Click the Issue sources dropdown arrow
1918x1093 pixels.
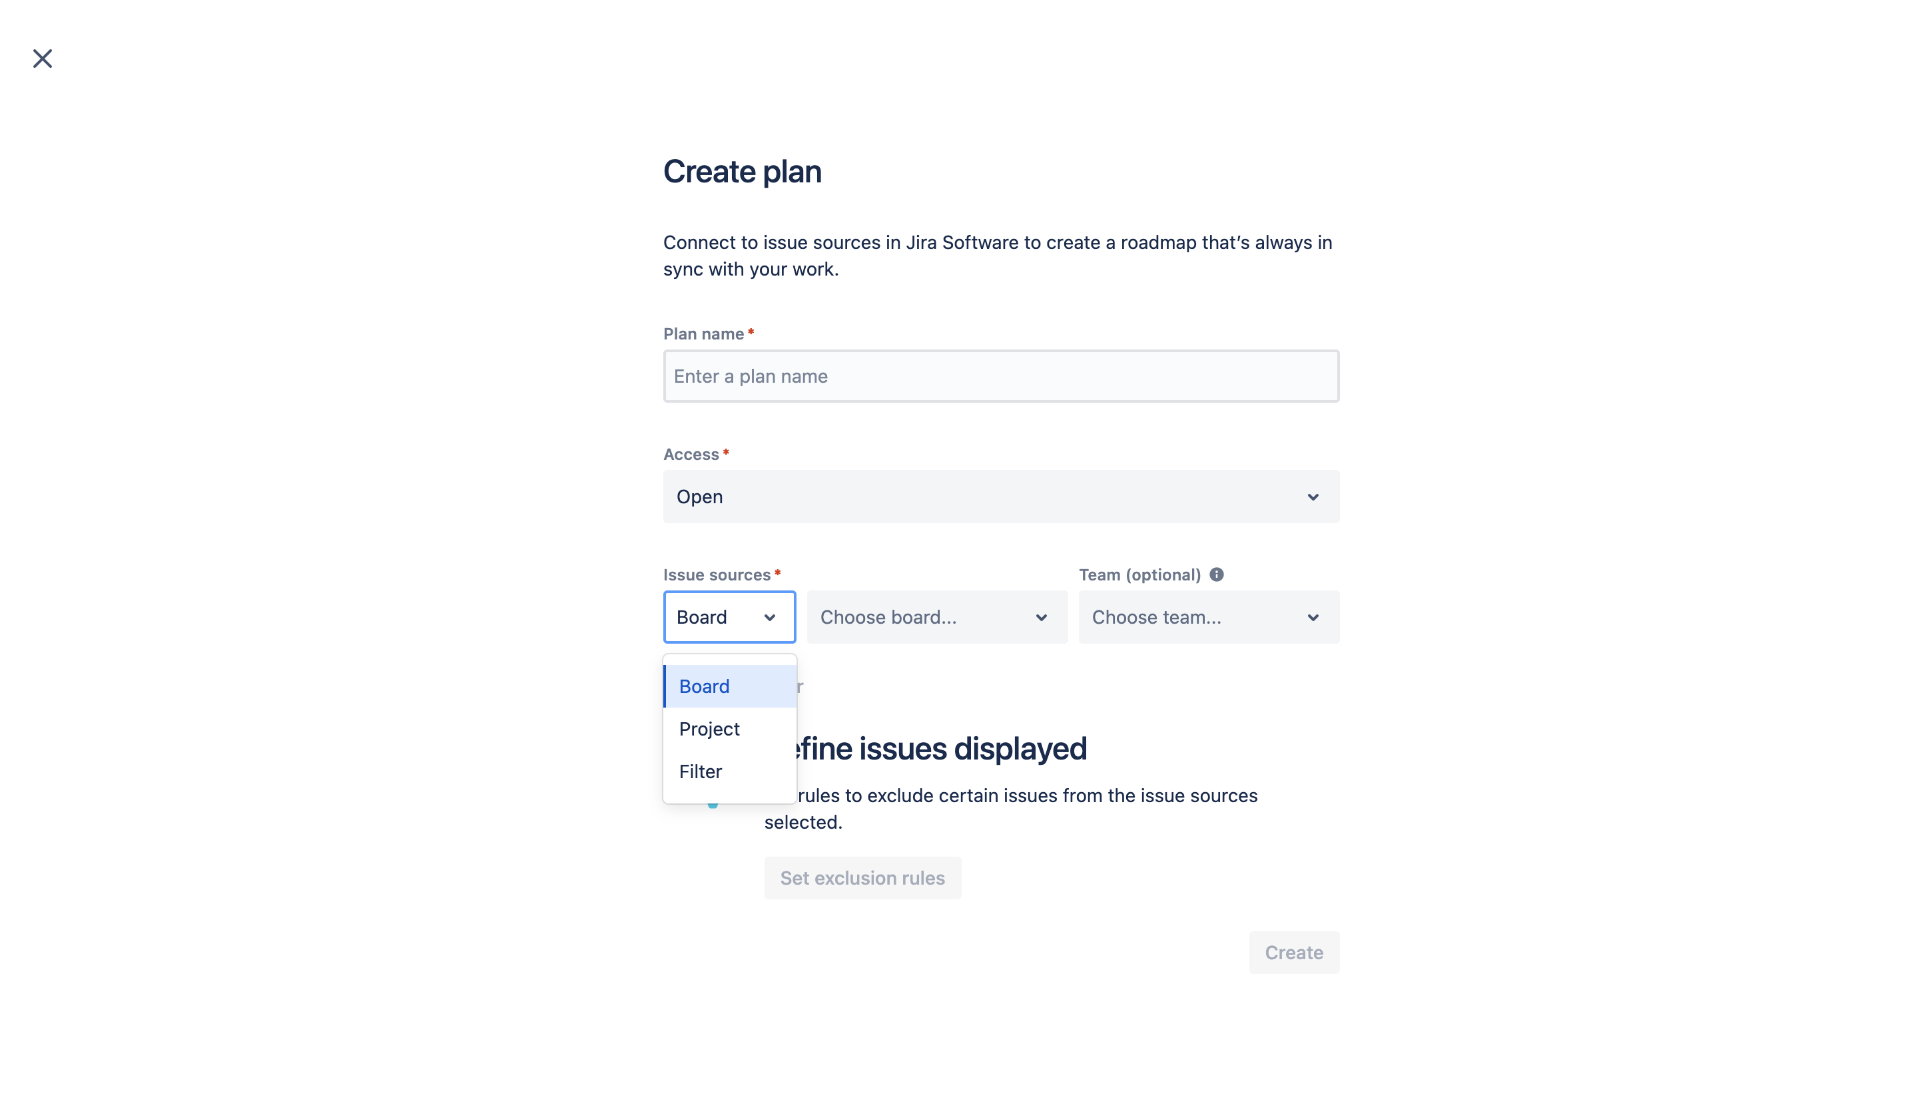point(771,616)
